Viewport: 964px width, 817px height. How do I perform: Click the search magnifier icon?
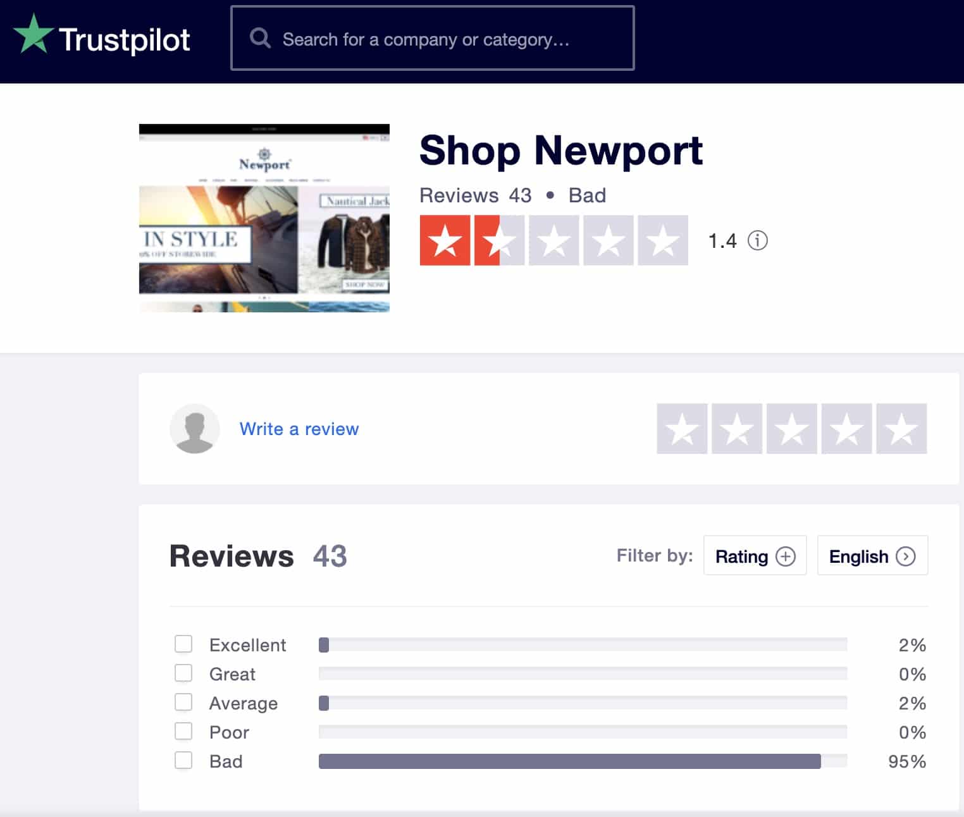click(x=260, y=38)
